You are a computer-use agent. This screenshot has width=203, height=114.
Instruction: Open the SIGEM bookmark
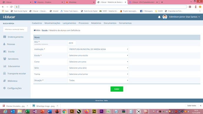click(x=159, y=11)
